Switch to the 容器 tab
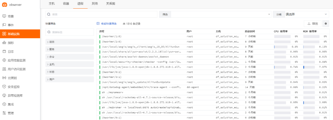The image size is (333, 120). point(66,4)
